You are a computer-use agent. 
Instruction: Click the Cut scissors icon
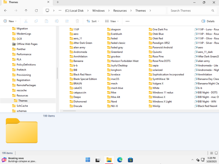[26, 21]
